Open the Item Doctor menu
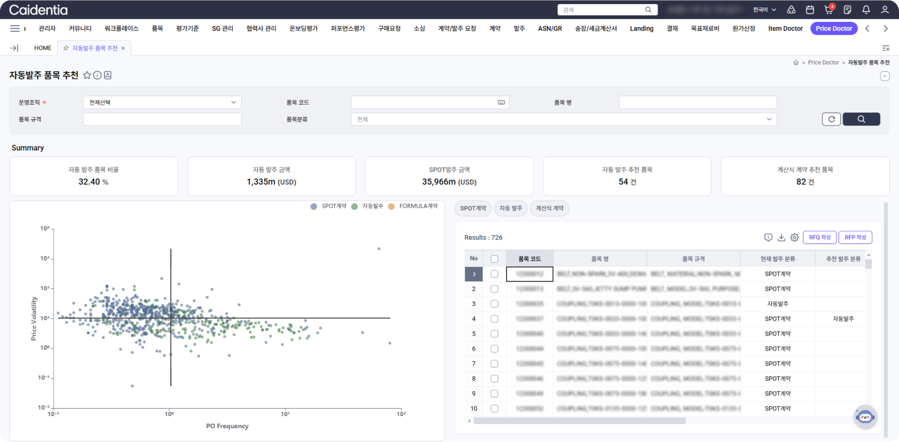 click(785, 28)
